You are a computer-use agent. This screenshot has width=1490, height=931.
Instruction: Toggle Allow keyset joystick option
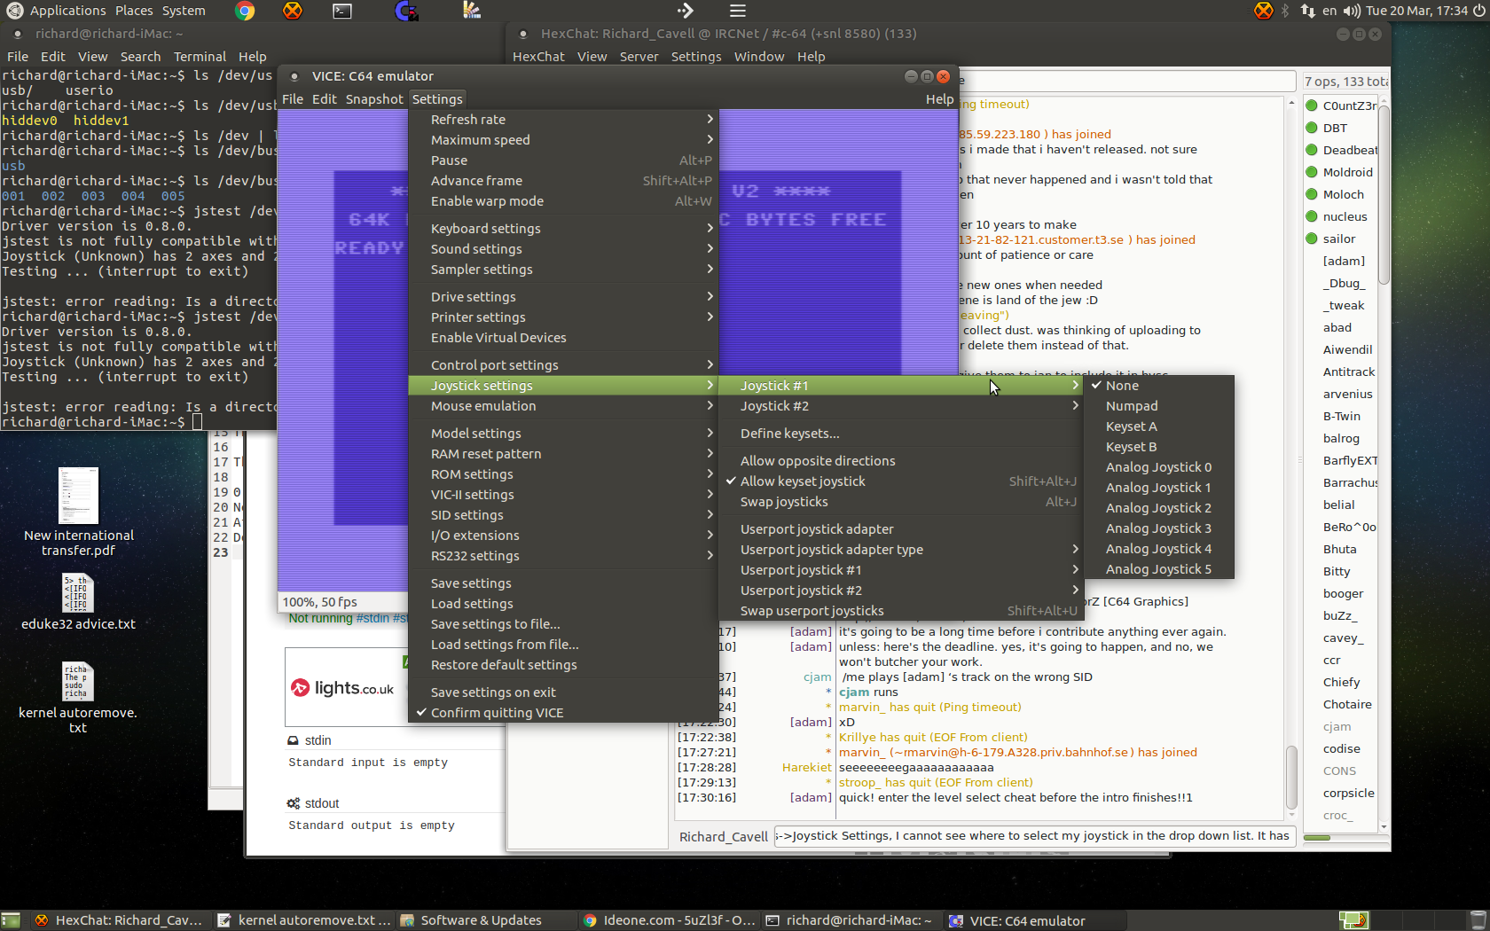coord(901,481)
